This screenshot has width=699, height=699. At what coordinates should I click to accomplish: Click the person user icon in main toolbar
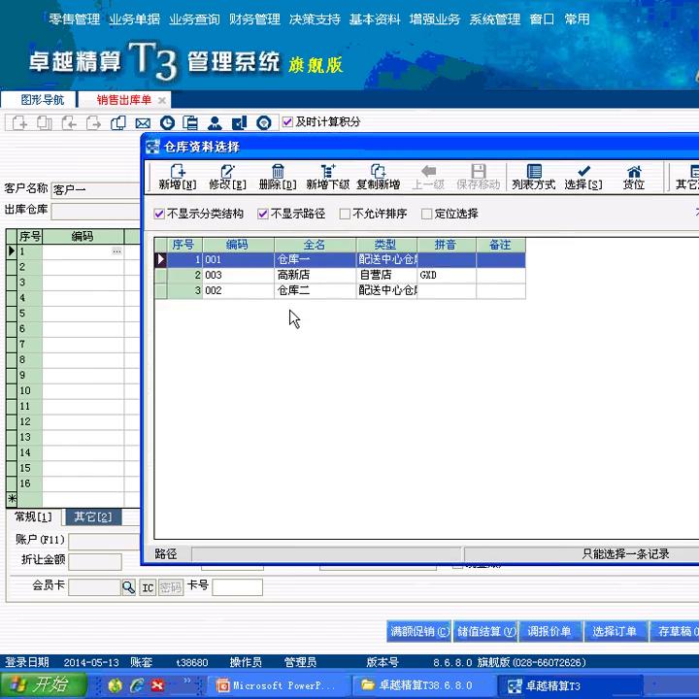(215, 122)
